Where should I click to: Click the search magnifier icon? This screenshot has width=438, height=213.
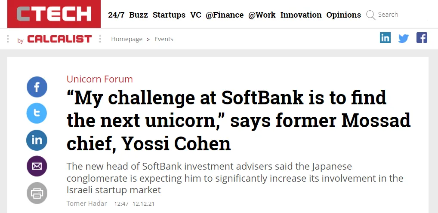pyautogui.click(x=370, y=15)
